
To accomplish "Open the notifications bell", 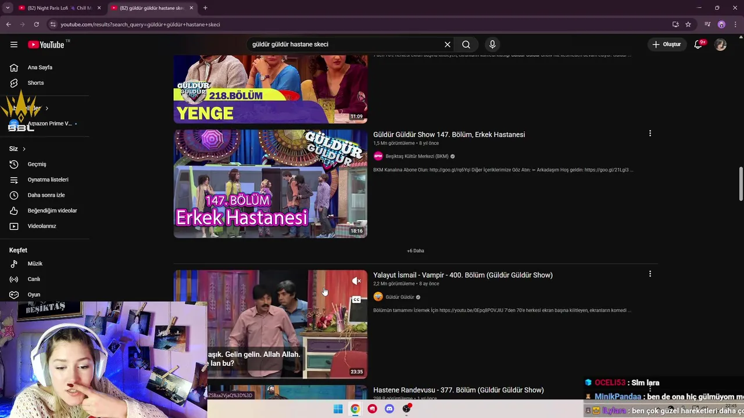I will [x=699, y=45].
